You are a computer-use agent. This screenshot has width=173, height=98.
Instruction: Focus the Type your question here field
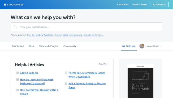click(86, 27)
